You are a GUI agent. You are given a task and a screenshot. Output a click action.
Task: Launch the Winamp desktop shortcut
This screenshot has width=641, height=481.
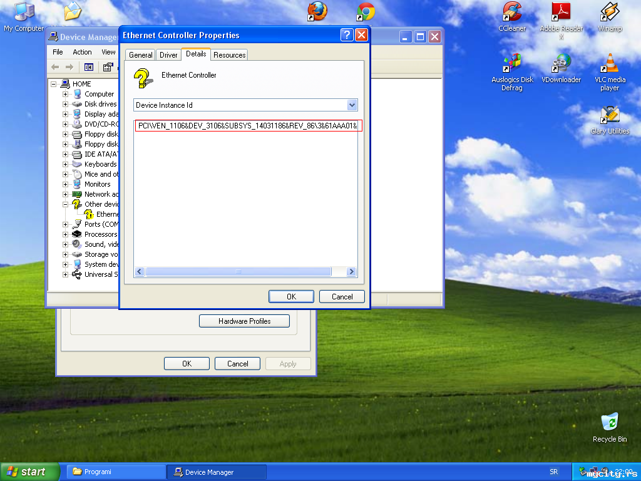pyautogui.click(x=610, y=17)
